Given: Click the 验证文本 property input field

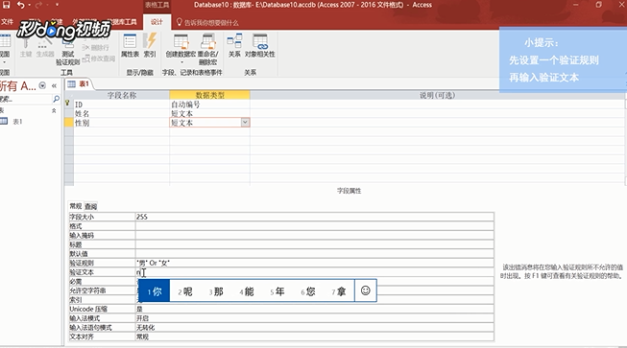Looking at the screenshot, I should click(x=314, y=272).
